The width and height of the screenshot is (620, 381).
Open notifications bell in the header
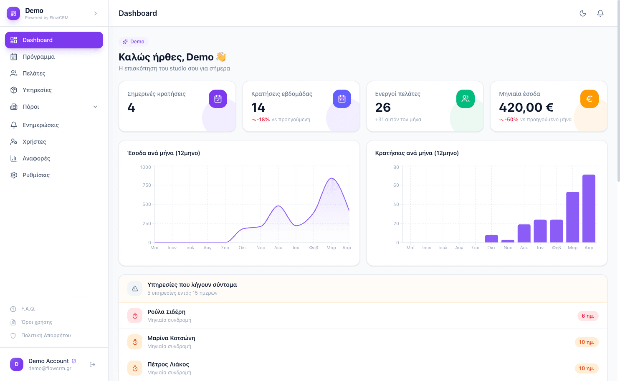click(600, 13)
